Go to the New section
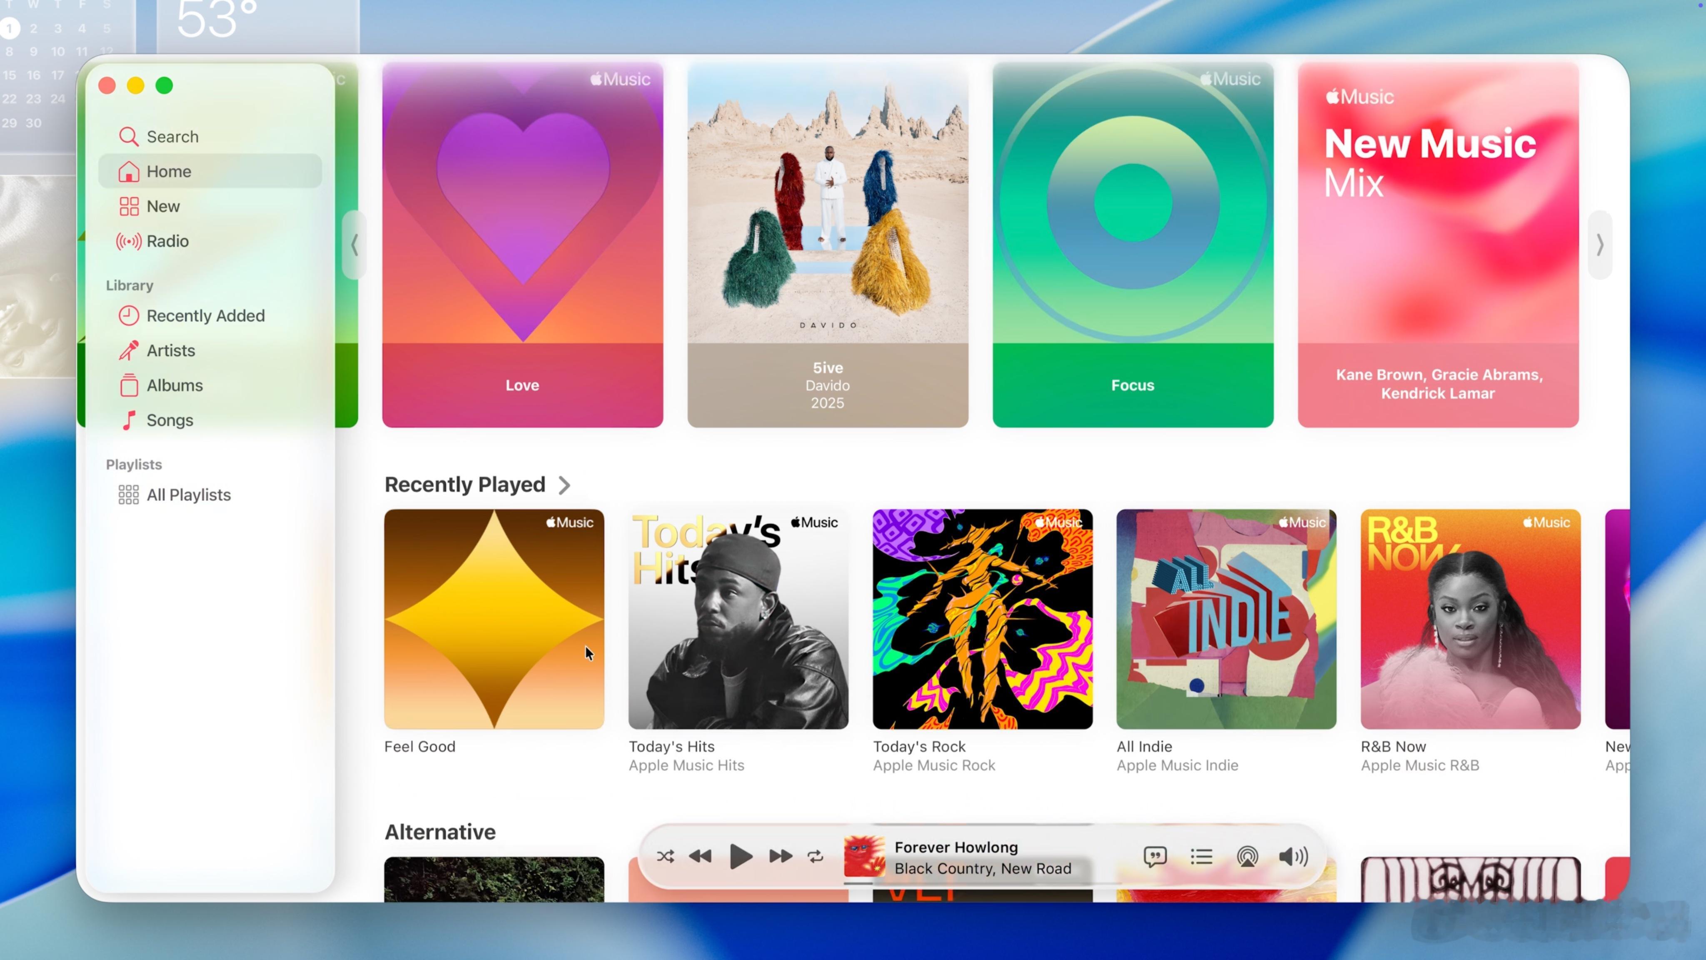Screen dimensions: 1706x960 coord(210,206)
